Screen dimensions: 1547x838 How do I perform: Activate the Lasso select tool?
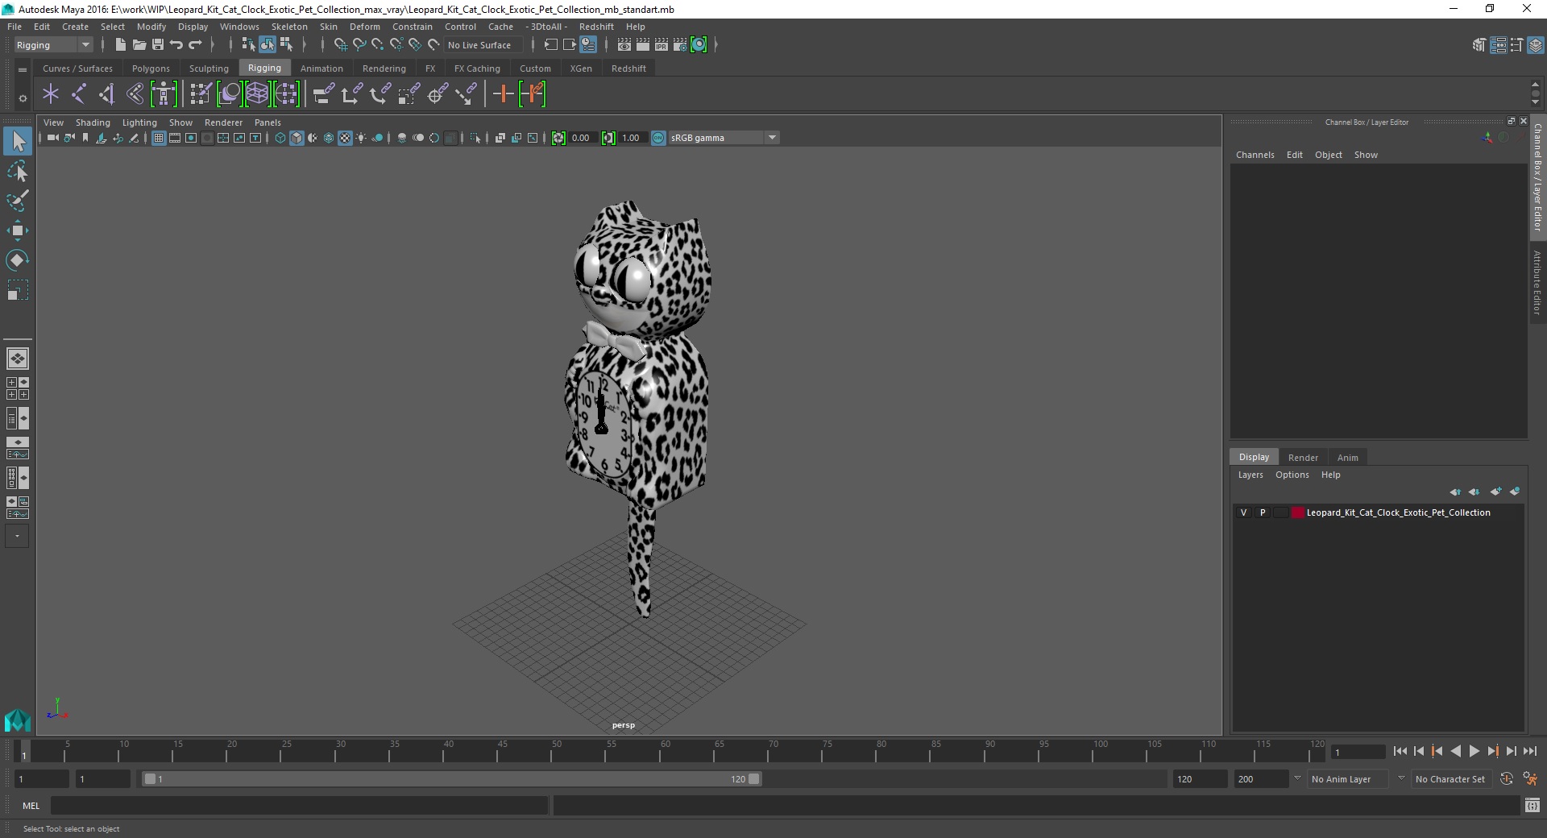[18, 172]
